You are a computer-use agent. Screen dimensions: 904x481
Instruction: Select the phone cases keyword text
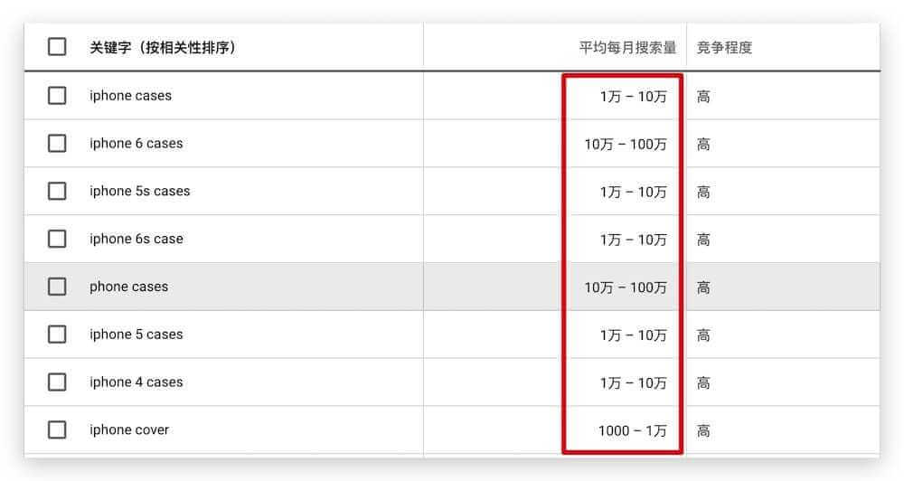point(128,287)
